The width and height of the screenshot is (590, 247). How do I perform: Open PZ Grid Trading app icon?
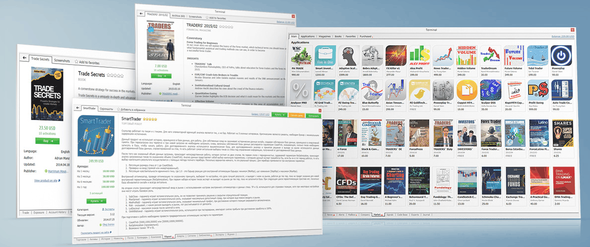325,89
